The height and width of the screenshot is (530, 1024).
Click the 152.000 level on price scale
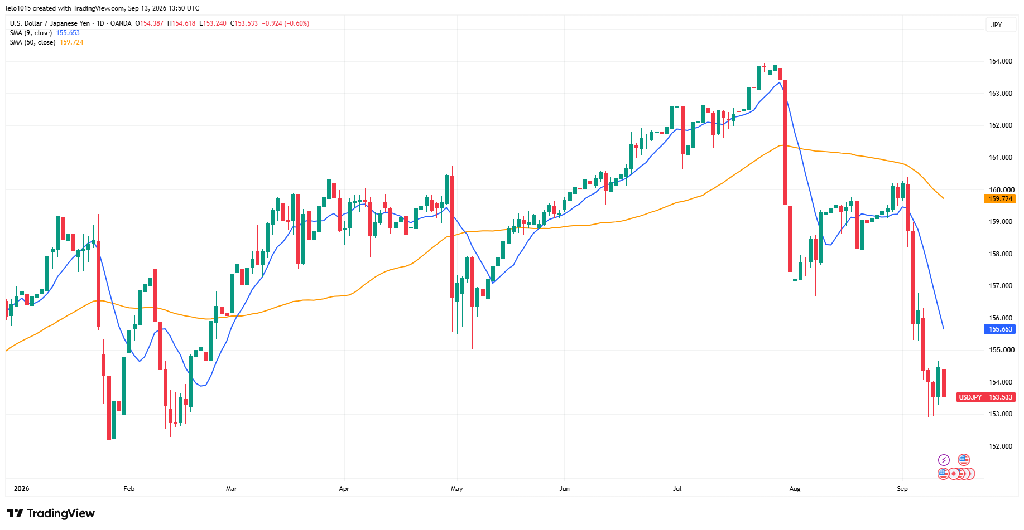[x=1001, y=446]
